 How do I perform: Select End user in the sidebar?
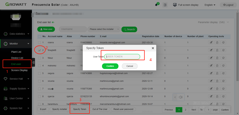[16, 64]
